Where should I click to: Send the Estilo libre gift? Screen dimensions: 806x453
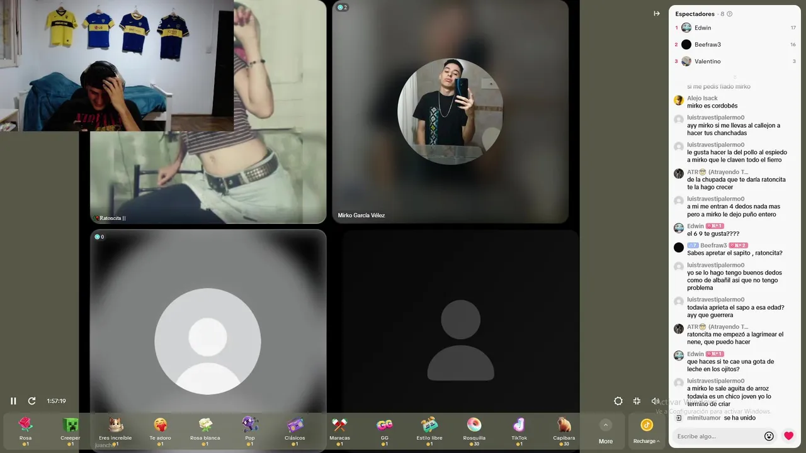(x=429, y=431)
